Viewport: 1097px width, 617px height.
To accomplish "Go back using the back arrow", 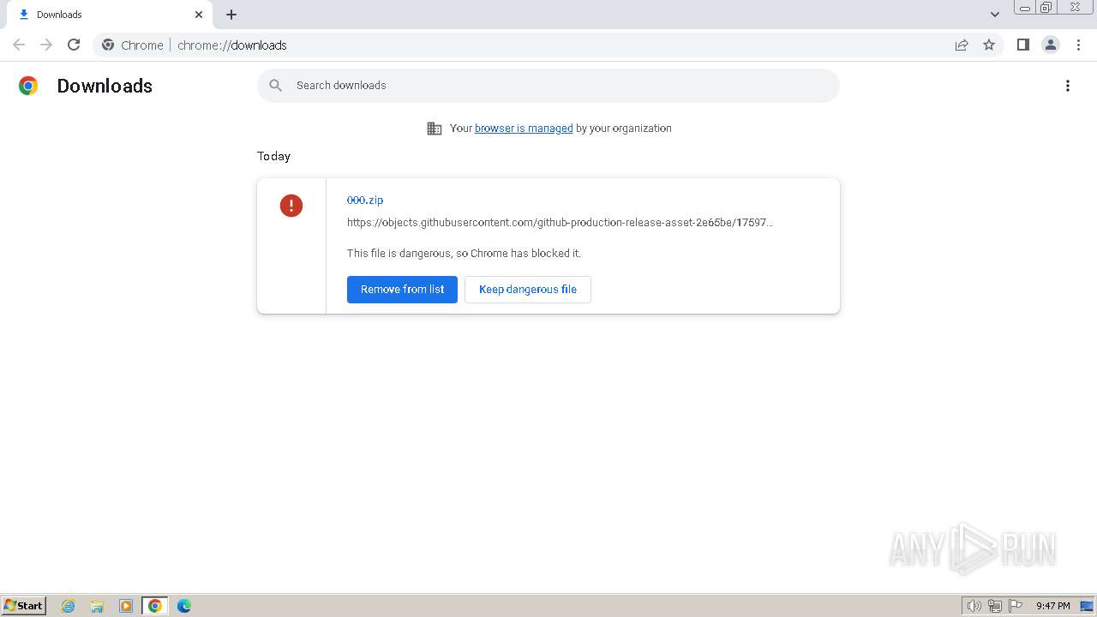I will pyautogui.click(x=19, y=45).
